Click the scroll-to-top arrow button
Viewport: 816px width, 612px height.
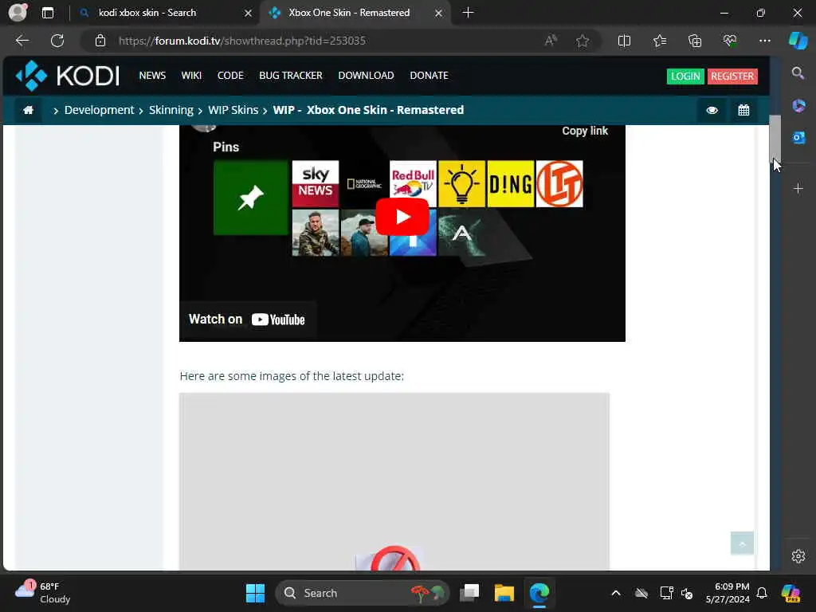[x=742, y=543]
